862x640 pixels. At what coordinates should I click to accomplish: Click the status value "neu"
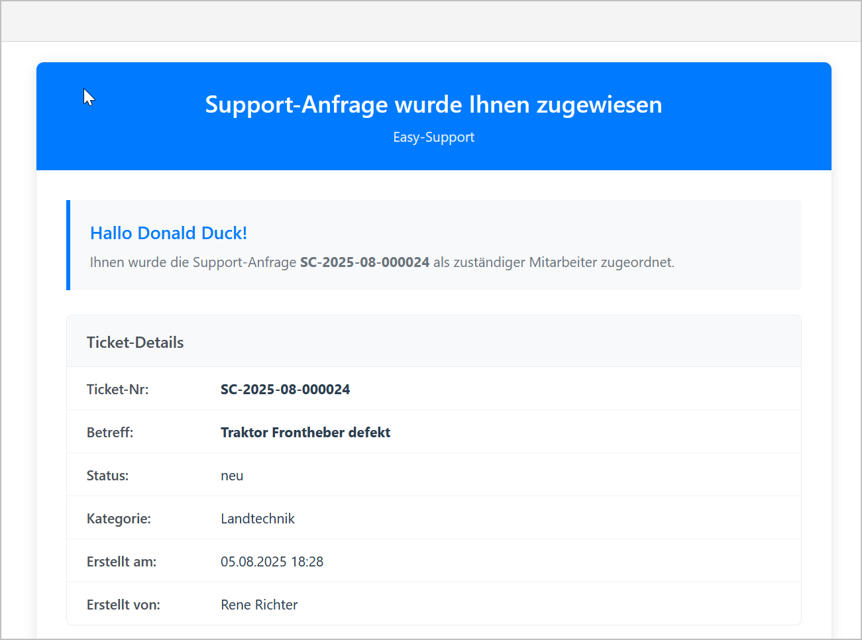pyautogui.click(x=232, y=476)
